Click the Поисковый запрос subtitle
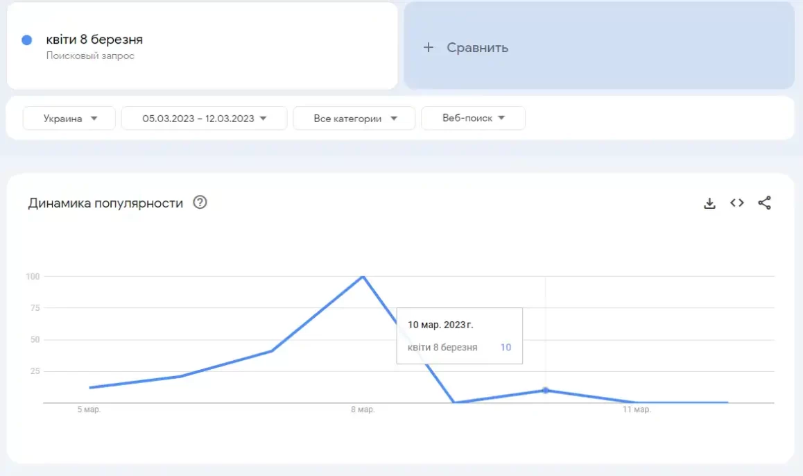The width and height of the screenshot is (803, 476). coord(90,56)
